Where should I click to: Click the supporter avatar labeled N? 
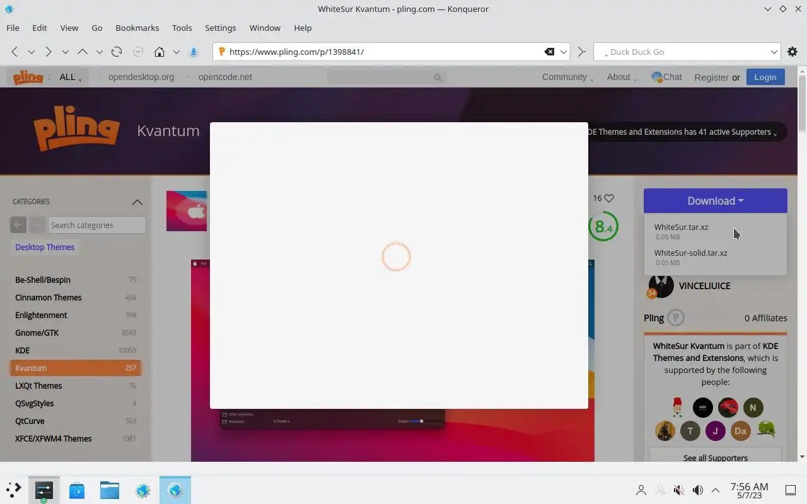click(753, 407)
